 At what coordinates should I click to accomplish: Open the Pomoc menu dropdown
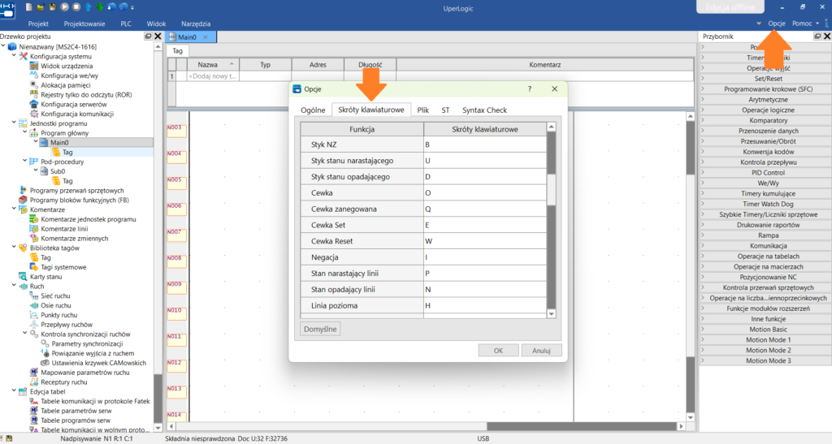point(805,24)
